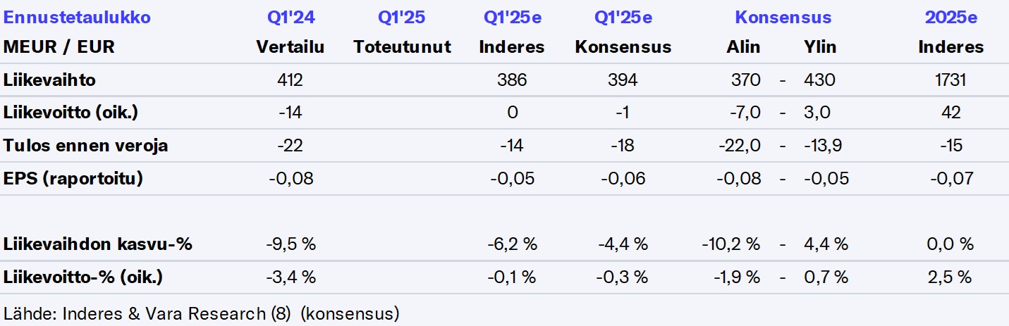The width and height of the screenshot is (1009, 326).
Task: Select the Q1'24 column header
Action: (x=290, y=18)
